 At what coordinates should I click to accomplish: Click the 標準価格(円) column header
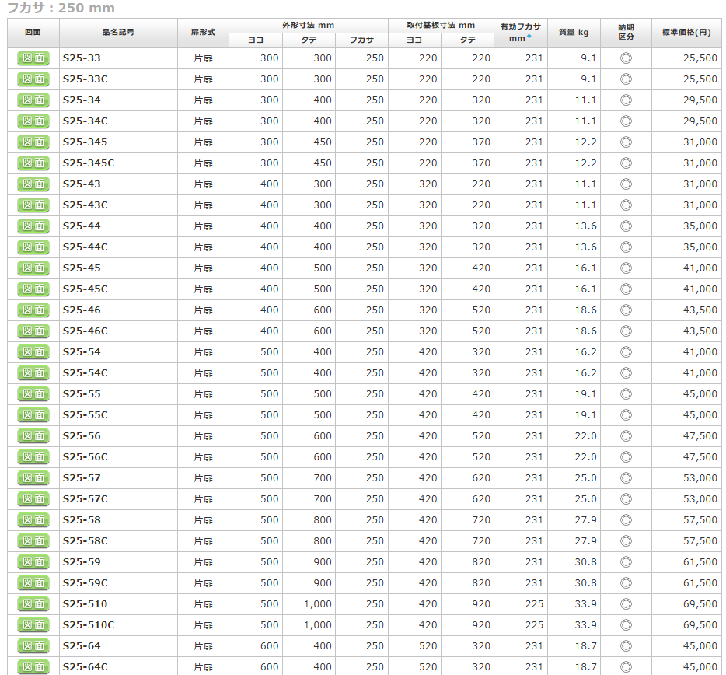[686, 33]
